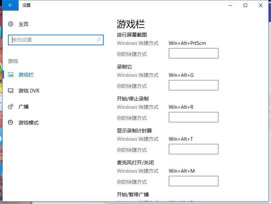Click the start/stop recording shortcut field

[193, 117]
